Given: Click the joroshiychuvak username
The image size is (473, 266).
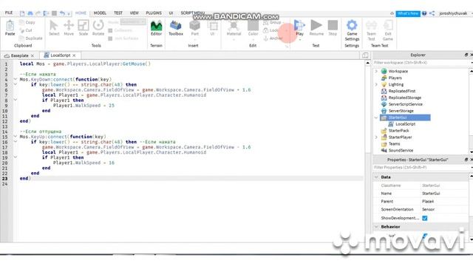Looking at the screenshot, I should coord(453,13).
